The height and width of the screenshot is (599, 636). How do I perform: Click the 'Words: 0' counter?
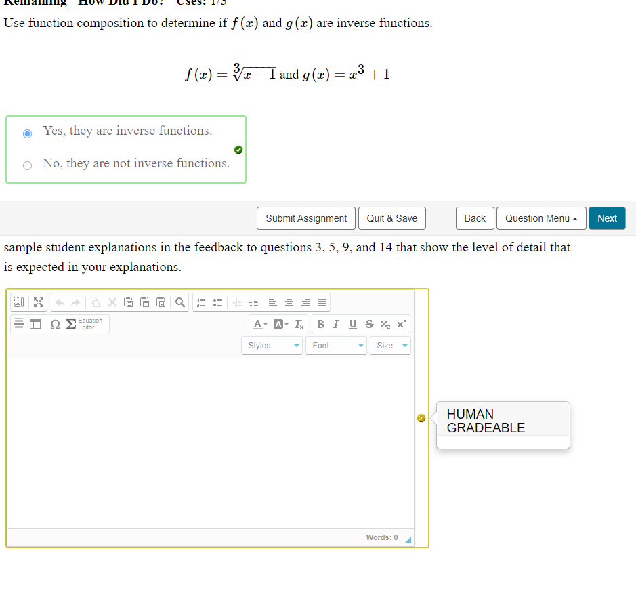(x=382, y=537)
